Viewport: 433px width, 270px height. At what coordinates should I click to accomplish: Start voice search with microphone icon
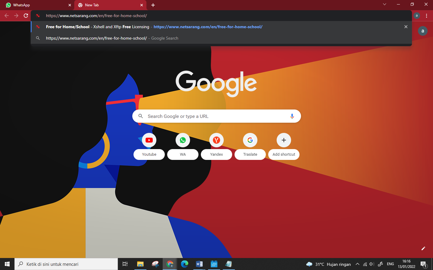tap(292, 116)
